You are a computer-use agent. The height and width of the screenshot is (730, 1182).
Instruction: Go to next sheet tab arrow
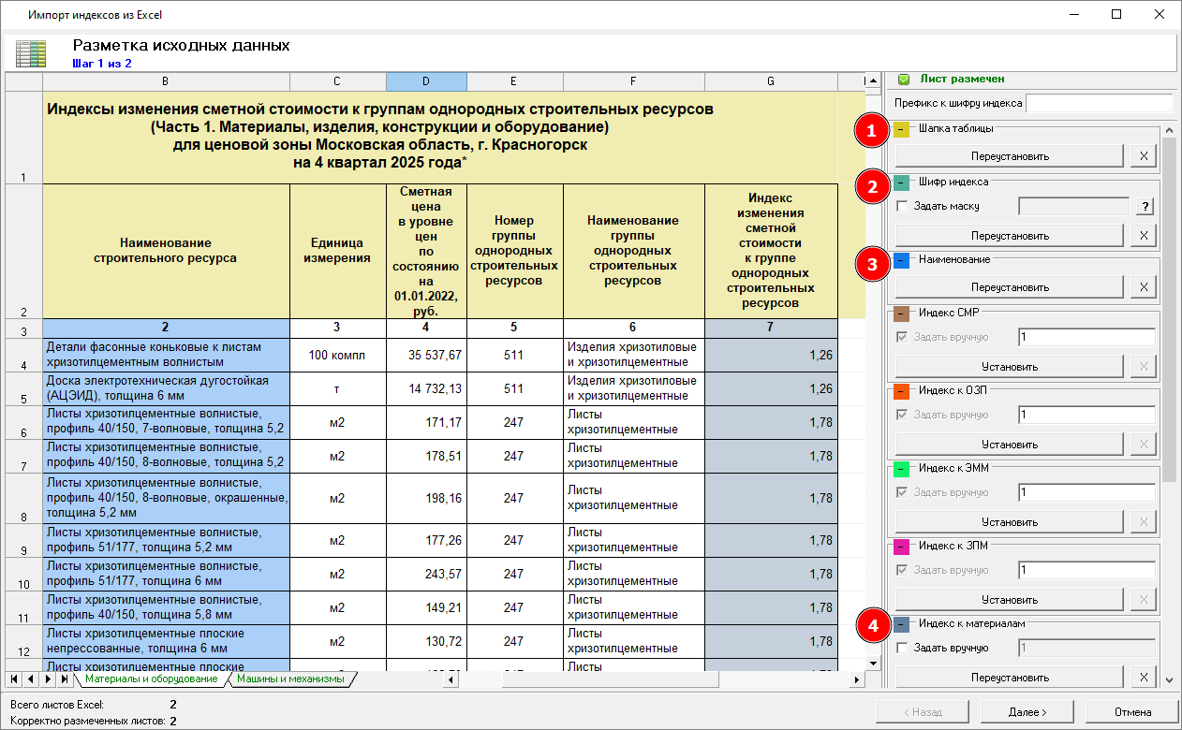[49, 679]
